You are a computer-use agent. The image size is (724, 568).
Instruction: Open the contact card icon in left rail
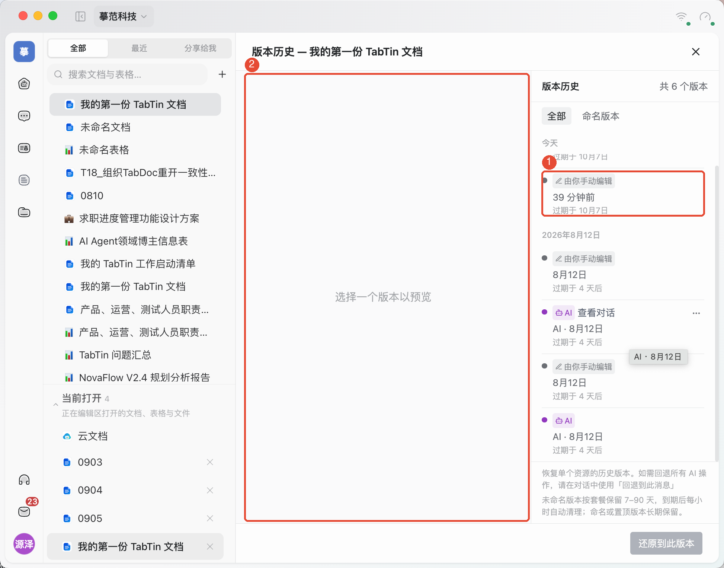point(24,148)
